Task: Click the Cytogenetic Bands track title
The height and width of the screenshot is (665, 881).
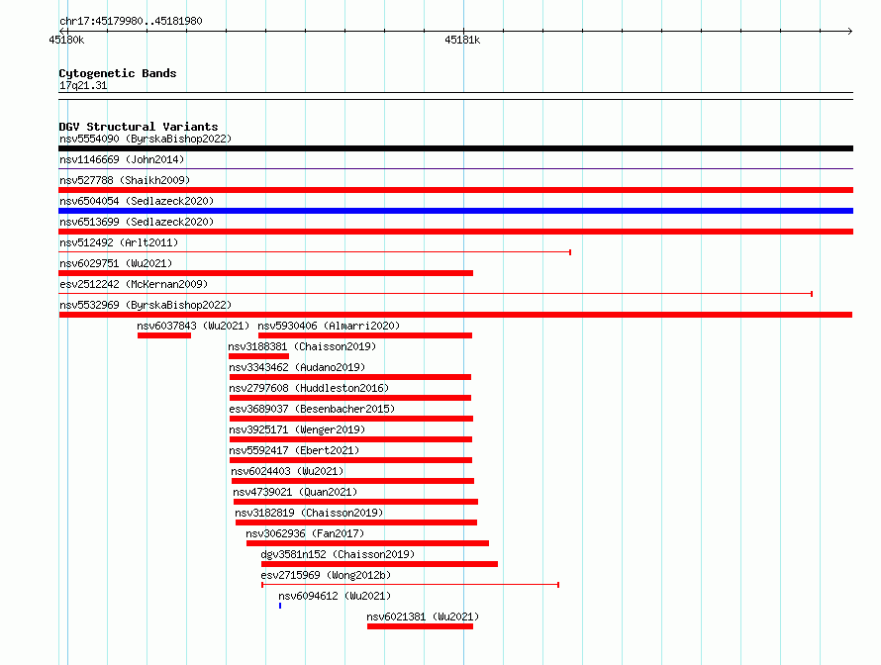Action: click(x=118, y=73)
